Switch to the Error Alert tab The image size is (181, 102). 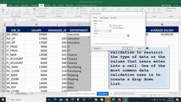click(x=113, y=18)
